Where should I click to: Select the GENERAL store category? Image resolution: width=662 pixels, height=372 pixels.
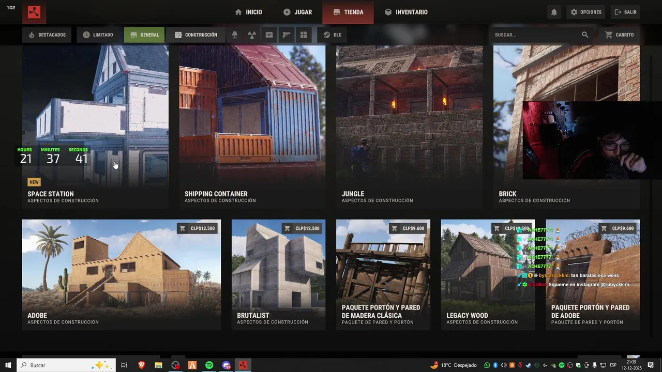[144, 35]
